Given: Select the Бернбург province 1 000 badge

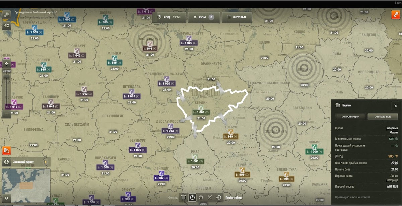Looking at the screenshot, I should [138, 150].
